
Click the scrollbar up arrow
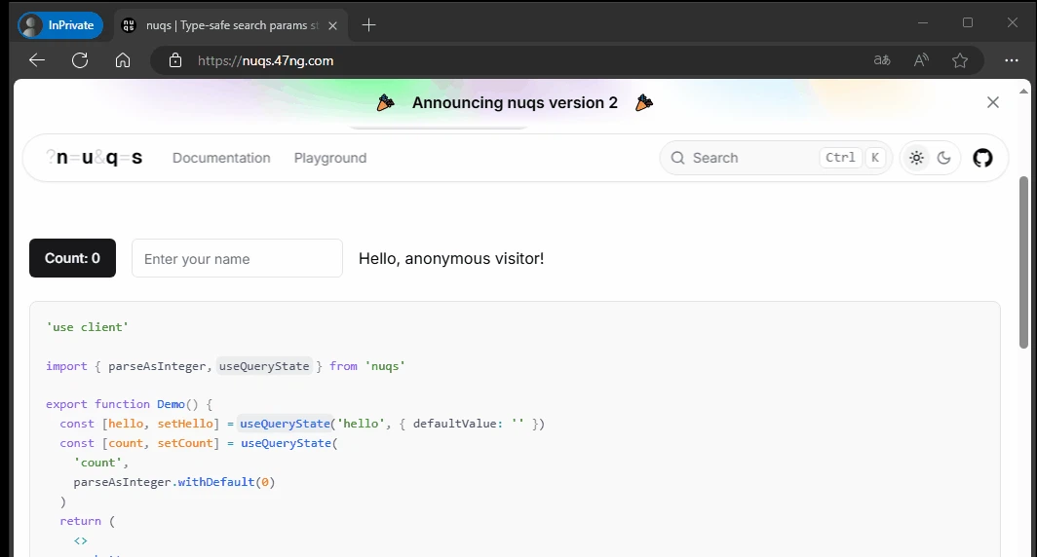point(1023,92)
